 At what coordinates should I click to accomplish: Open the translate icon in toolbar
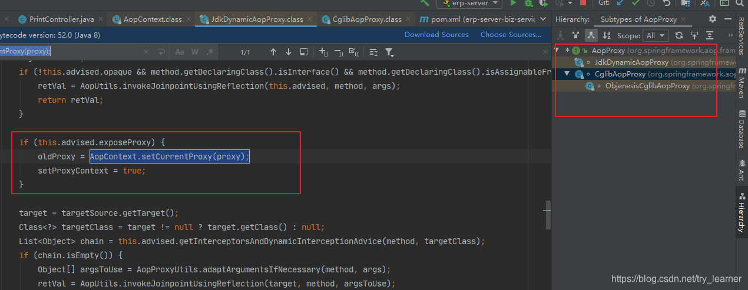(x=705, y=4)
